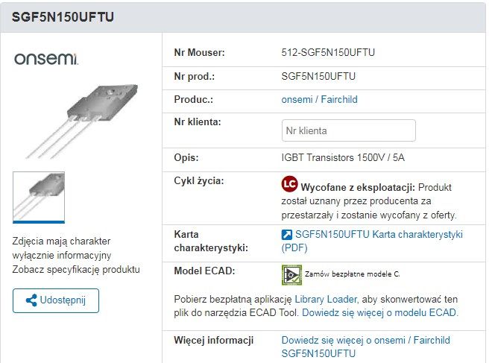Image resolution: width=495 pixels, height=363 pixels.
Task: Click Zamów bezpłatne modele C. text
Action: pyautogui.click(x=353, y=274)
